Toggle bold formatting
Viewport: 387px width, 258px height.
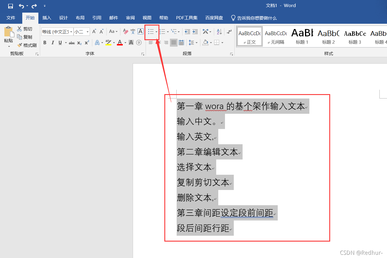(45, 43)
